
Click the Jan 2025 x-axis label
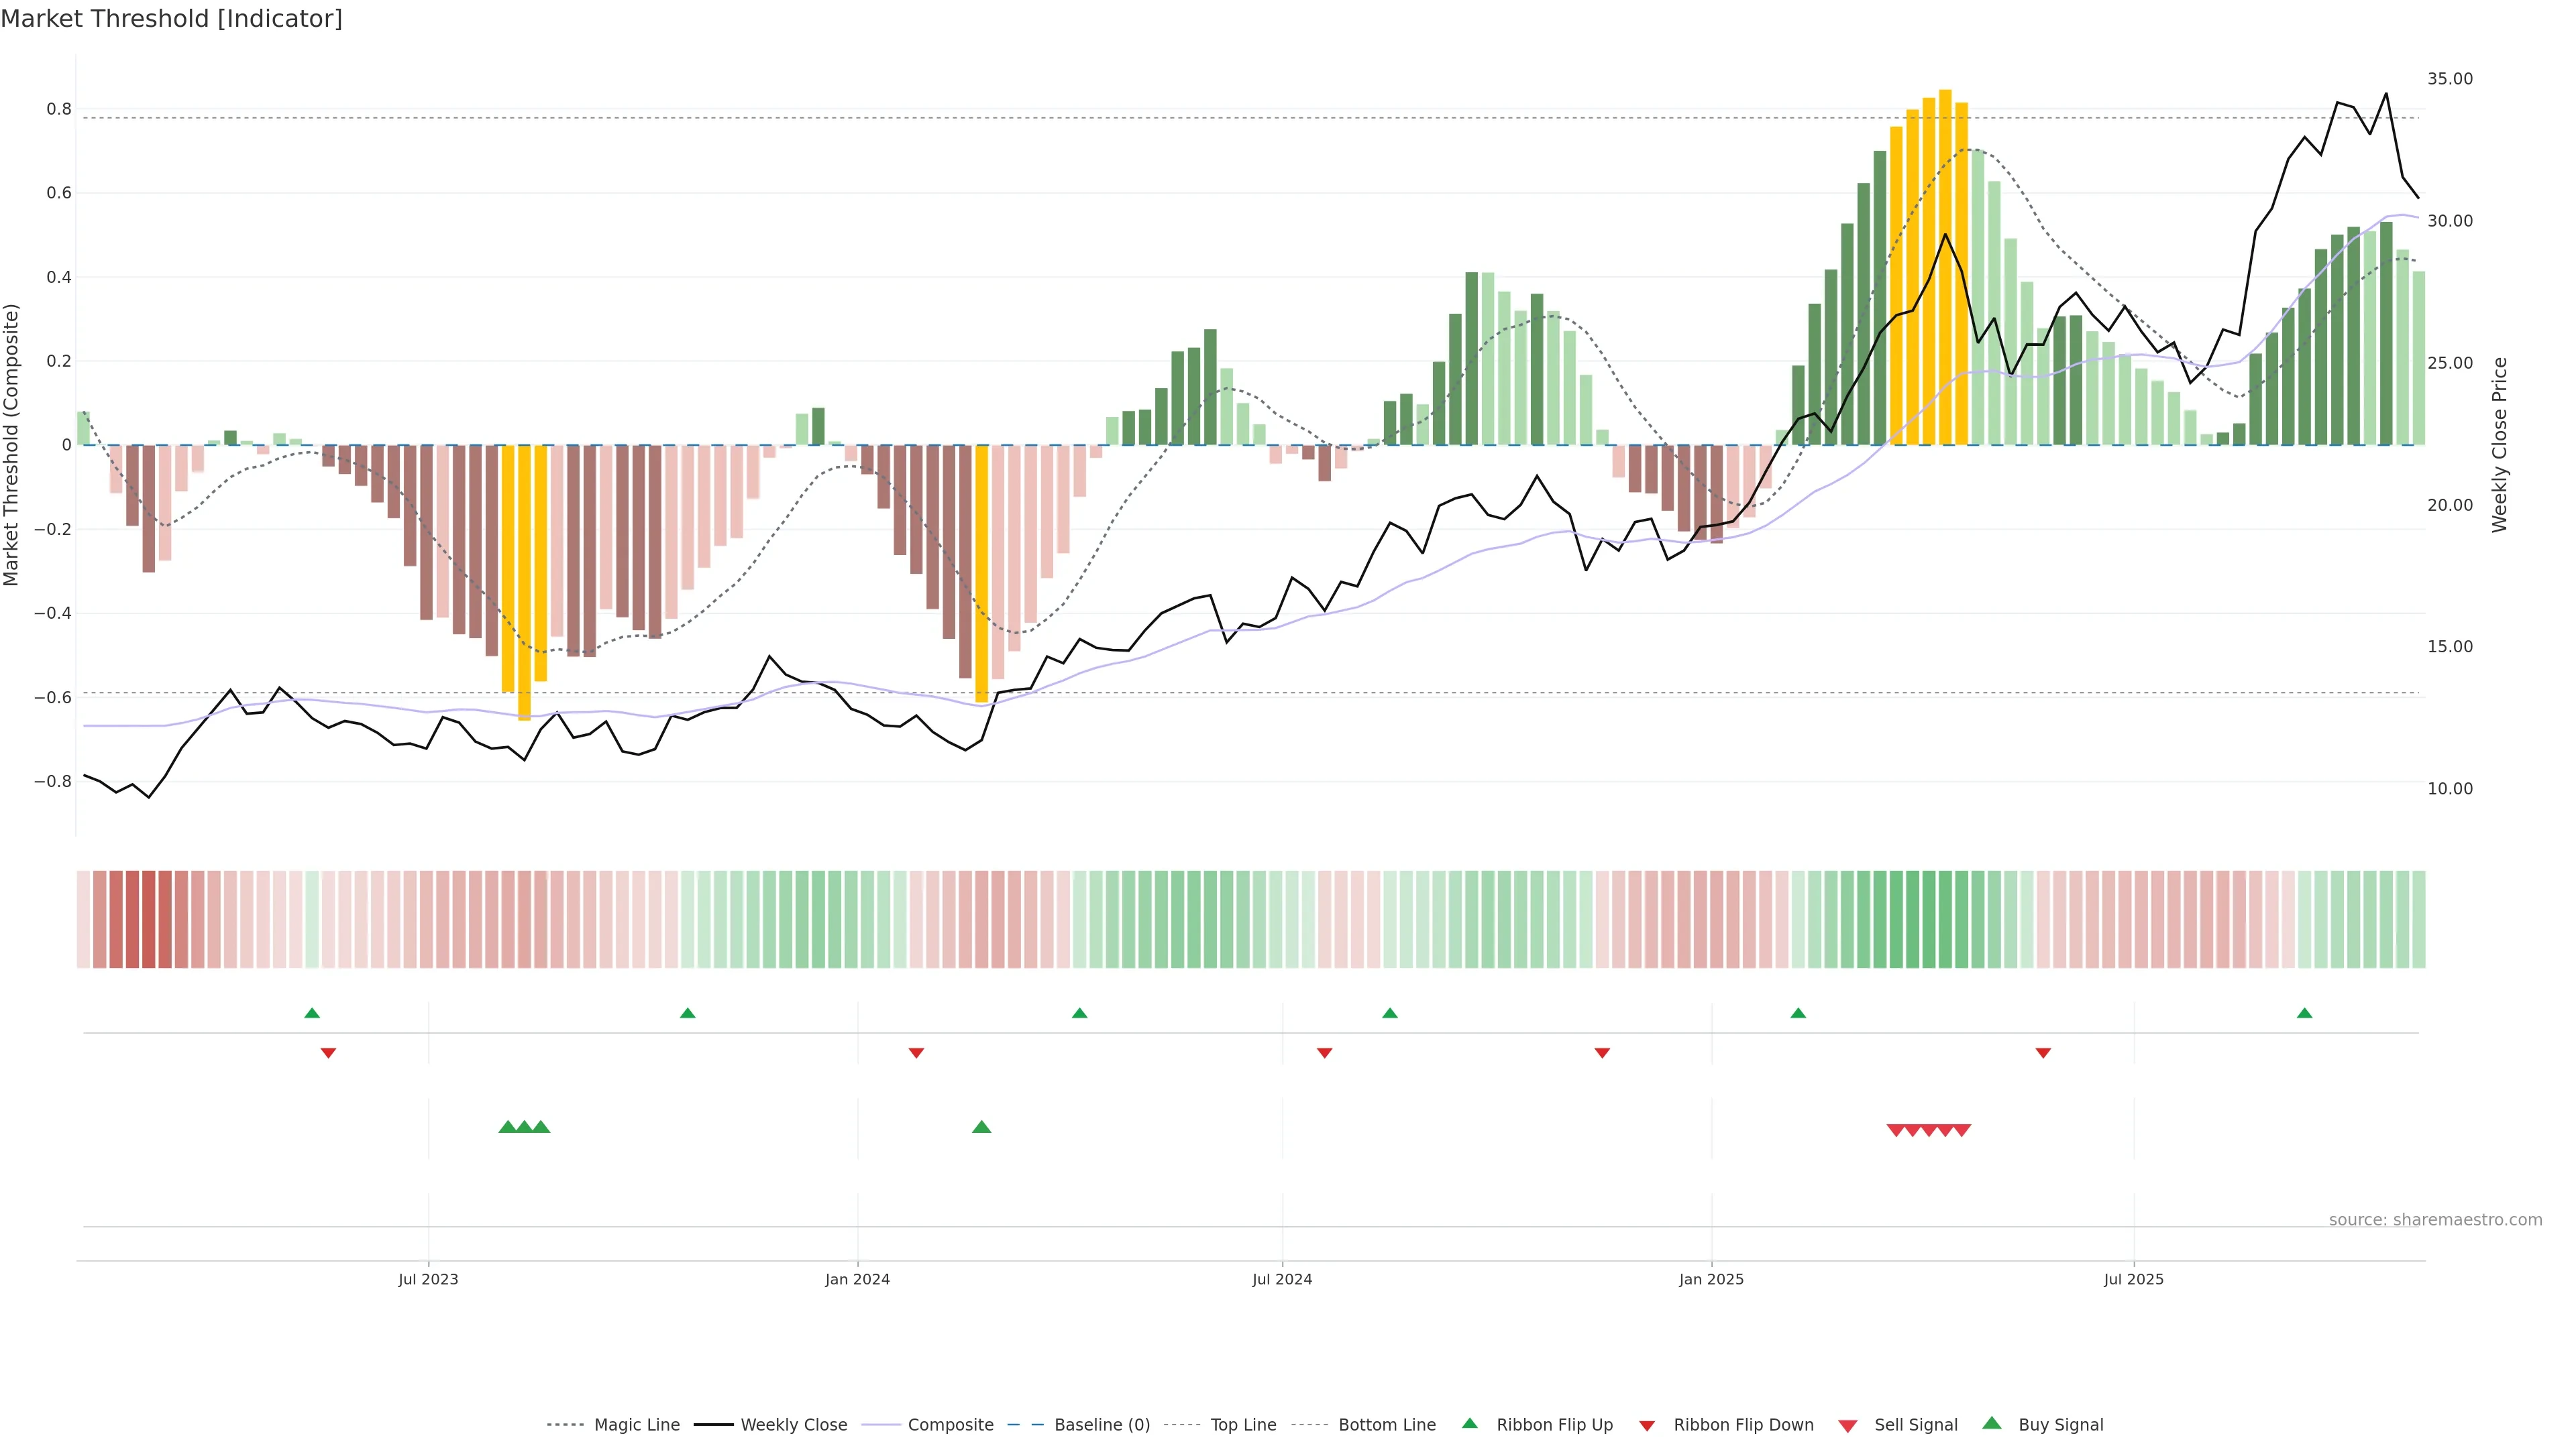[x=1711, y=1279]
